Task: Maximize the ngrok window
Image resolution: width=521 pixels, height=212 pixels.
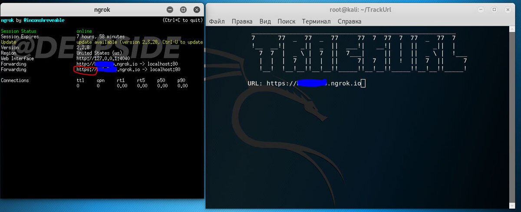Action: pos(183,9)
